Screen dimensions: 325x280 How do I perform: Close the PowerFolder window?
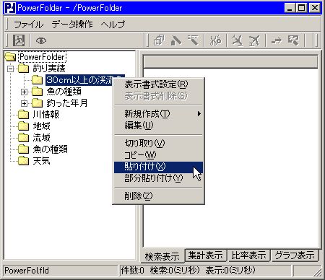click(315, 8)
